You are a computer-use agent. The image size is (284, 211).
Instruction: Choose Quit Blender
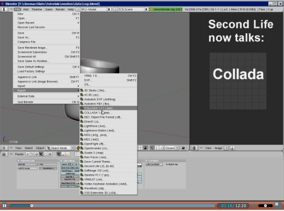47,102
